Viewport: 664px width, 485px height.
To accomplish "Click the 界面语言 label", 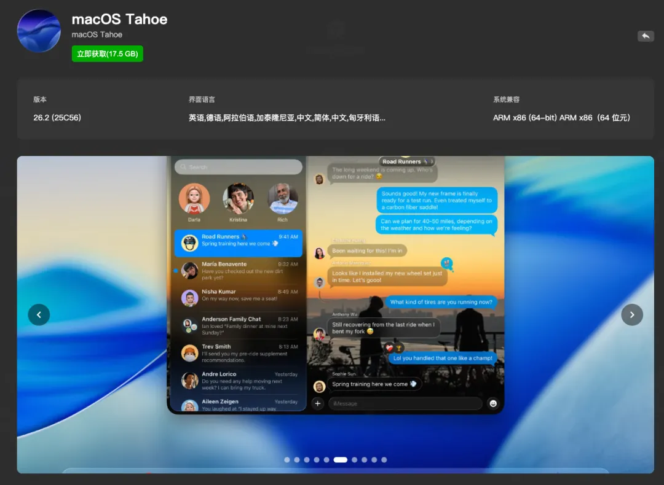I will [x=202, y=99].
